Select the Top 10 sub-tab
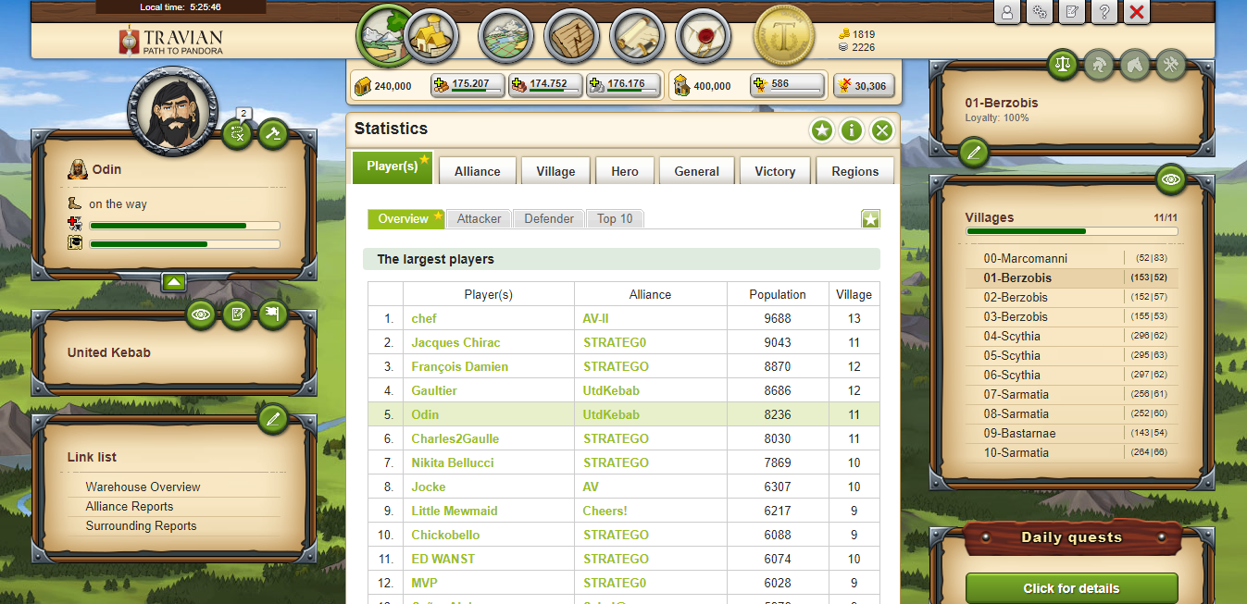1247x604 pixels. pos(615,219)
